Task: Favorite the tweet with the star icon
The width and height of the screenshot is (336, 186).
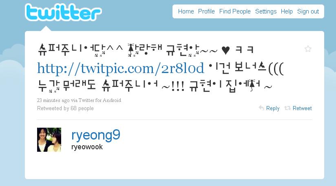Action: click(308, 49)
